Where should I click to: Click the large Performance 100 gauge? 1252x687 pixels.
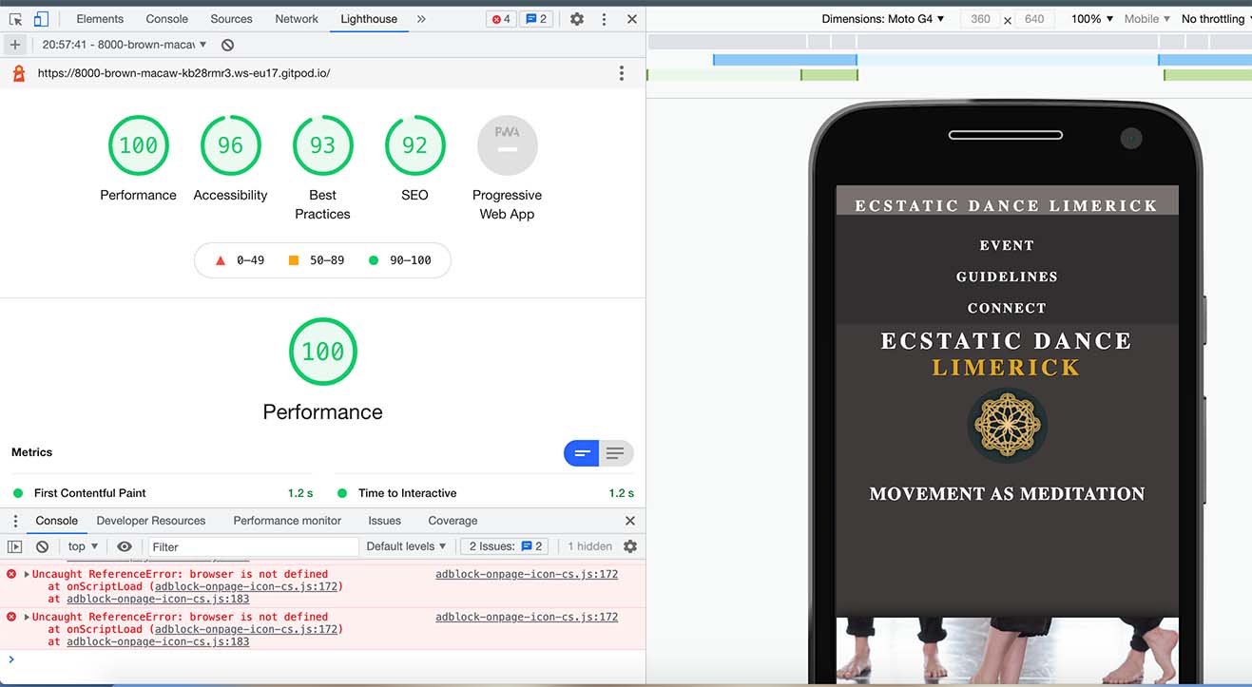point(322,352)
